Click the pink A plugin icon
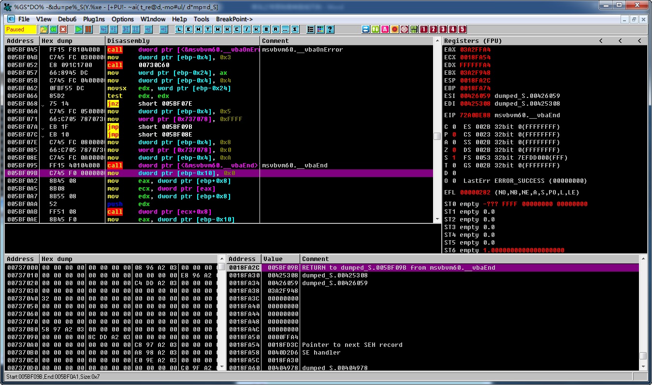 pos(385,29)
